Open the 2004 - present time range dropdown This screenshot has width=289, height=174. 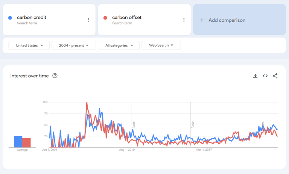(74, 45)
